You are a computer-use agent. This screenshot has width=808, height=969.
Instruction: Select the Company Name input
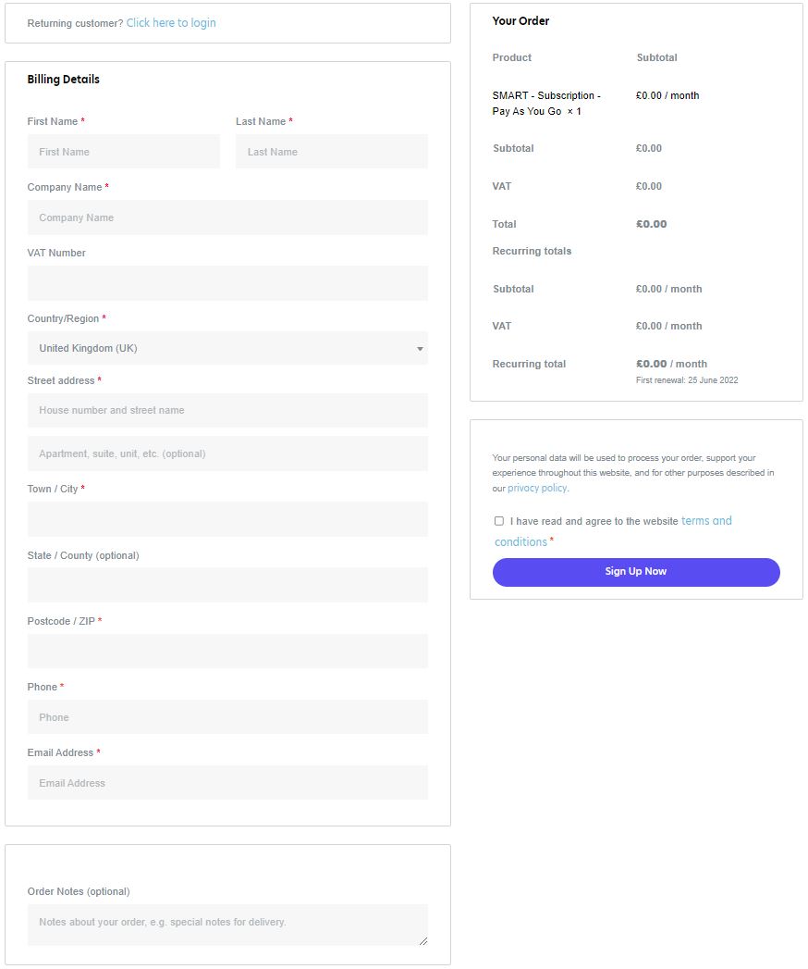pyautogui.click(x=227, y=217)
